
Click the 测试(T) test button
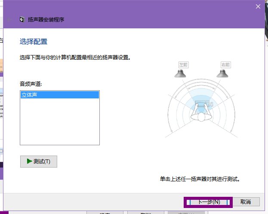[39, 162]
